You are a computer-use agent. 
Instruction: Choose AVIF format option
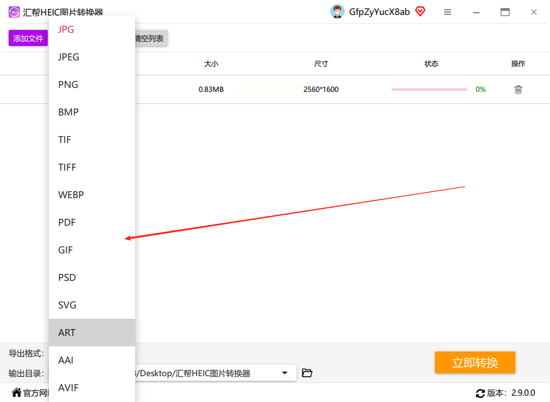(x=92, y=388)
